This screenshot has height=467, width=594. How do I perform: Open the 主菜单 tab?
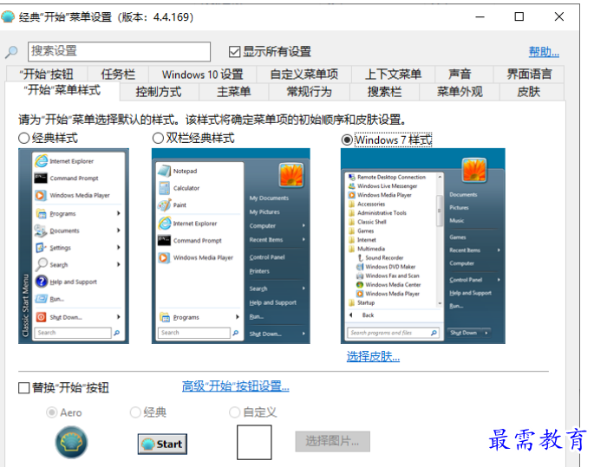pyautogui.click(x=234, y=92)
